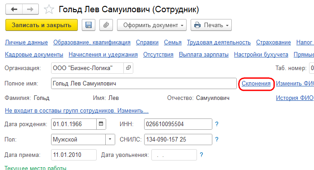Go to Семья section

173,42
